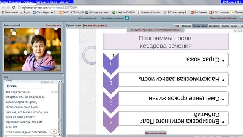
Task: Click the chat scrollbar down arrow
Action: pyautogui.click(x=60, y=134)
